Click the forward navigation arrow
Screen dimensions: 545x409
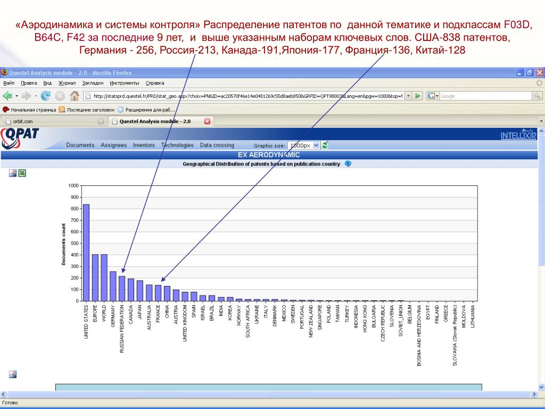26,96
